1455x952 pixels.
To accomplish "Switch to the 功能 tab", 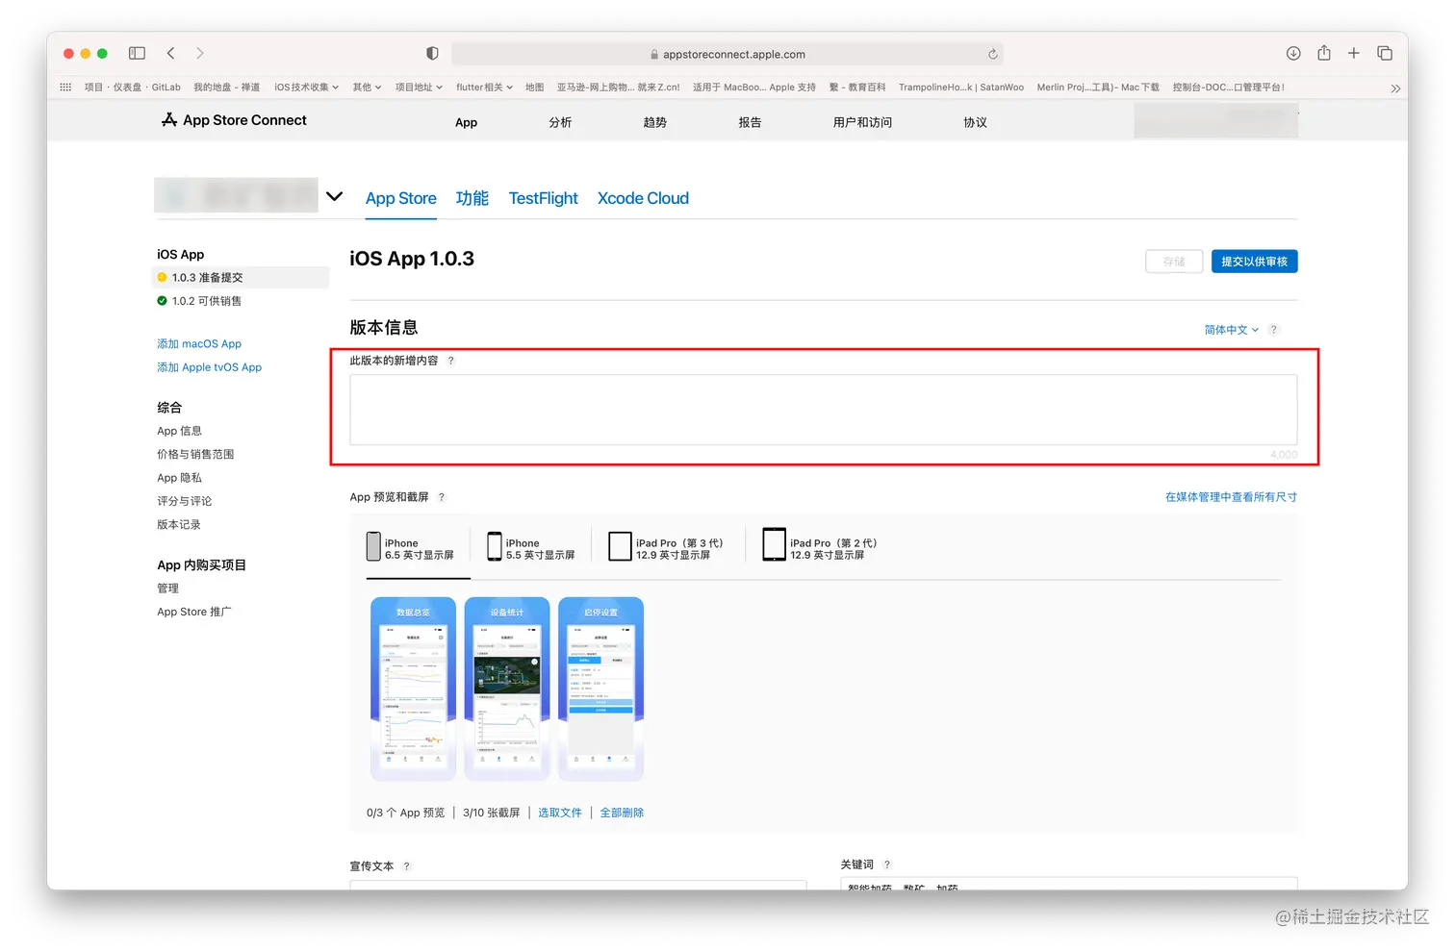I will tap(472, 198).
